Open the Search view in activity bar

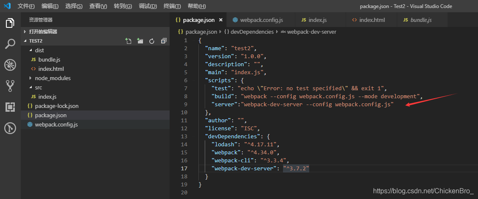(10, 44)
